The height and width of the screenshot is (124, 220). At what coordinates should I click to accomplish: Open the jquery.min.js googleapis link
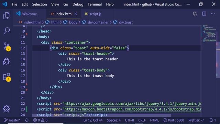click(x=133, y=104)
